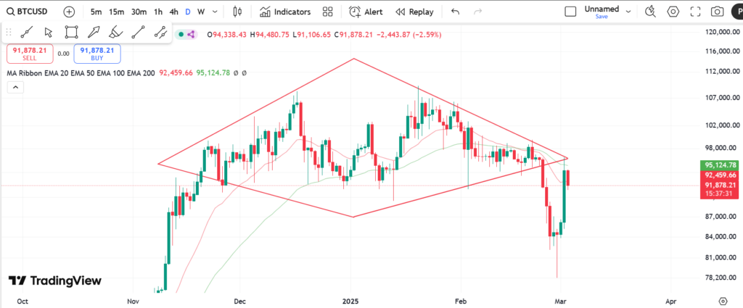The height and width of the screenshot is (308, 743).
Task: Click the green market status dot
Action: (x=181, y=35)
